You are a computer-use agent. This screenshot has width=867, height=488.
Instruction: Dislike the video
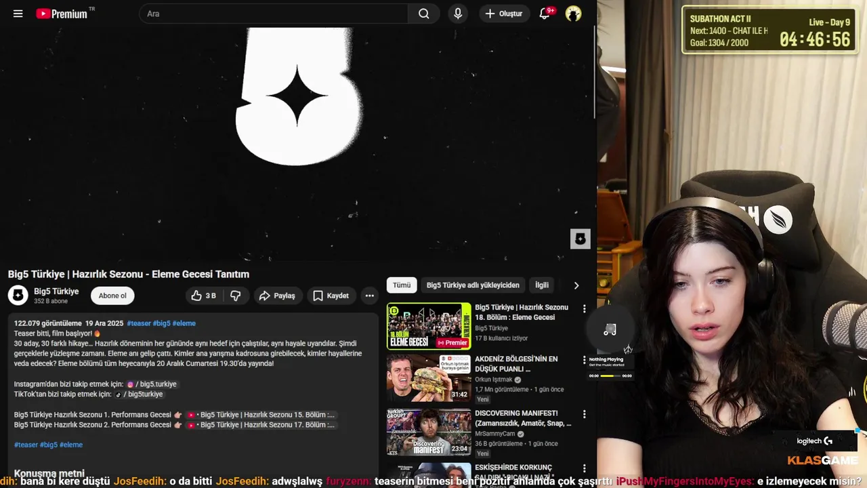pyautogui.click(x=236, y=296)
